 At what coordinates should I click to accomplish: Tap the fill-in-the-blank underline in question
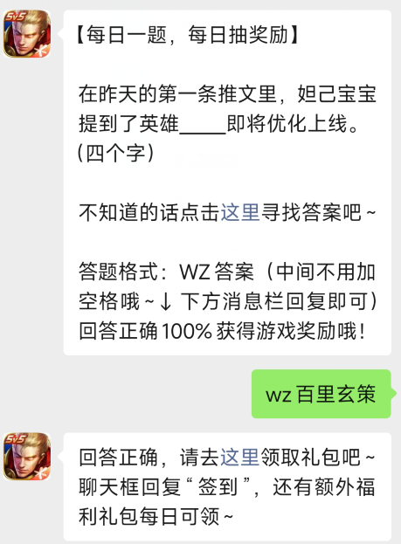tap(203, 132)
